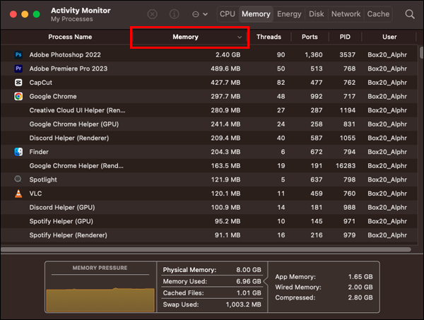This screenshot has height=320, width=424.
Task: Click the Spotlight magnifier icon in list
Action: (18, 179)
